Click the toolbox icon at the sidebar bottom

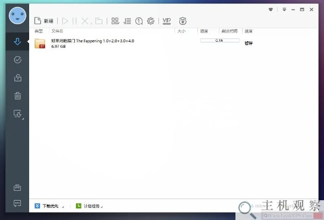pyautogui.click(x=18, y=188)
